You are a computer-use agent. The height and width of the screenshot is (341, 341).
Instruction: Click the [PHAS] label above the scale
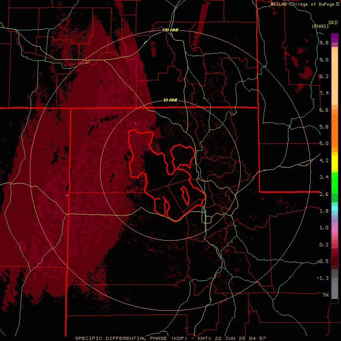click(320, 26)
